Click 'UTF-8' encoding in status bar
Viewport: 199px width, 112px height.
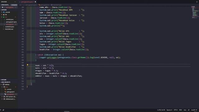tap(175, 110)
